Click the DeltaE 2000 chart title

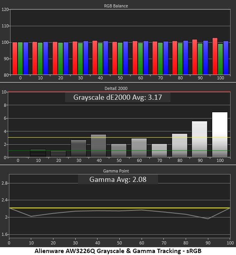point(116,88)
